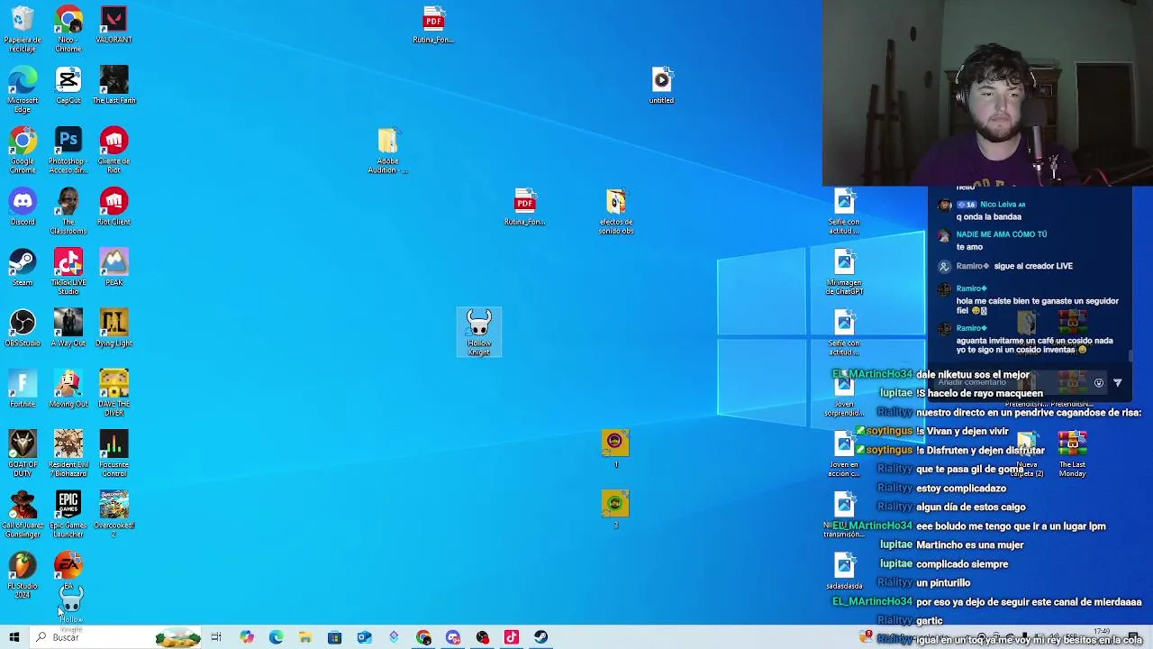
Task: Open the efectos de sonido obs folder
Action: tap(615, 212)
